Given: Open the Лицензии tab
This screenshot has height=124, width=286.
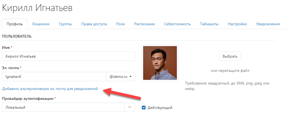Looking at the screenshot, I should pyautogui.click(x=41, y=24).
